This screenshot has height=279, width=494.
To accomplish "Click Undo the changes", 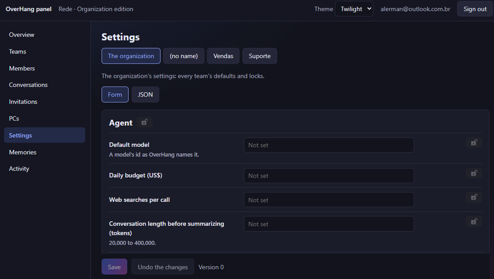I will coord(163,267).
